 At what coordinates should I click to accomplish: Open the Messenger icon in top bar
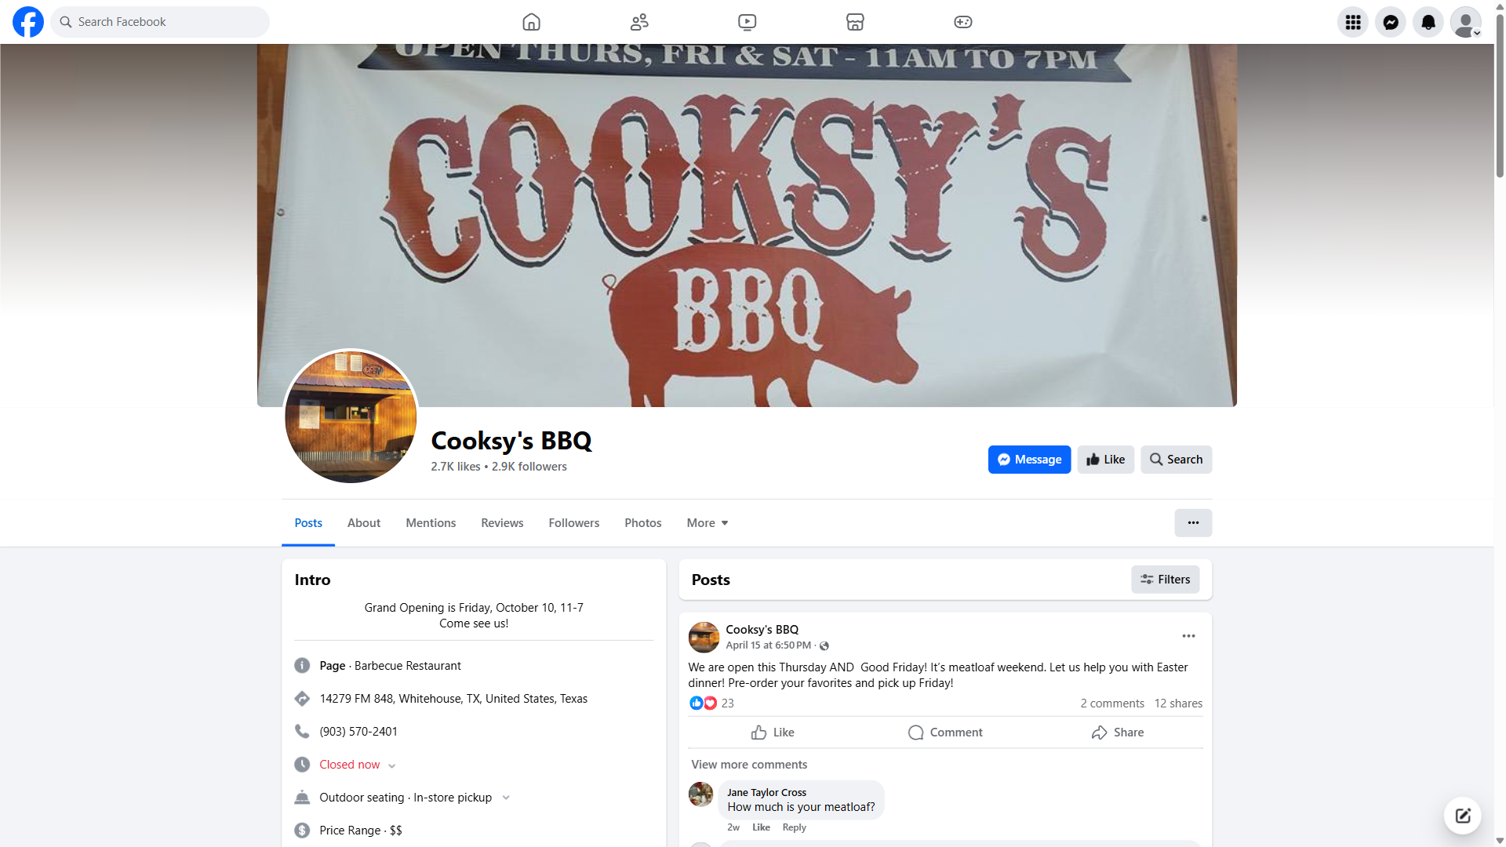pos(1391,22)
